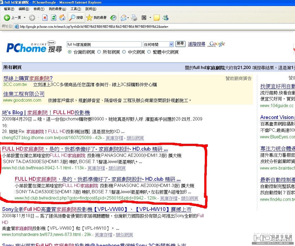Open the 說明(H) menu
The height and width of the screenshot is (246, 295).
91,9
